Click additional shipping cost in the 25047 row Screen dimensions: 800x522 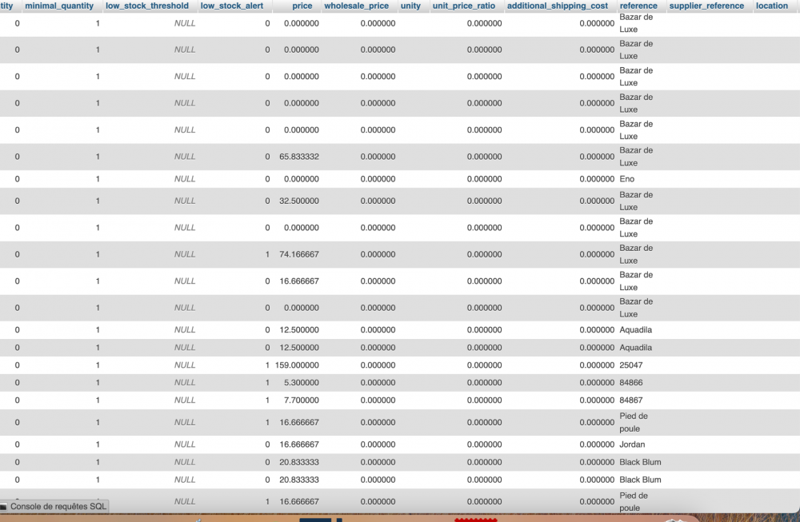(597, 365)
